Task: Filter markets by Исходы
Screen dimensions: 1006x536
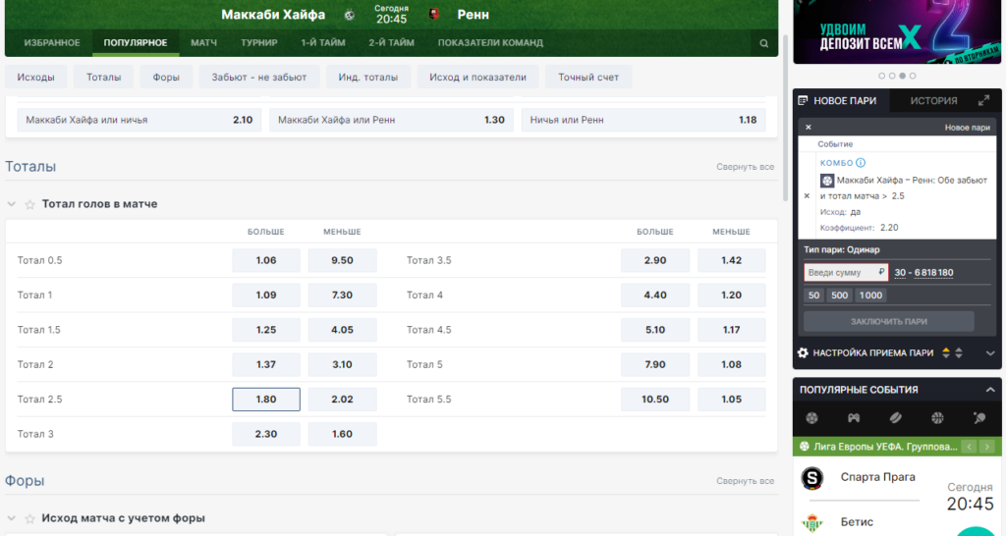Action: point(36,77)
